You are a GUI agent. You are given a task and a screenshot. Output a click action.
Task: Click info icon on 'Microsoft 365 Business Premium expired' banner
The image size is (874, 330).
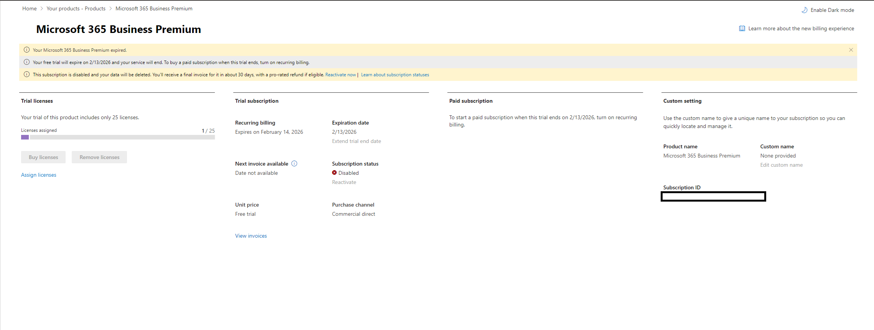26,50
